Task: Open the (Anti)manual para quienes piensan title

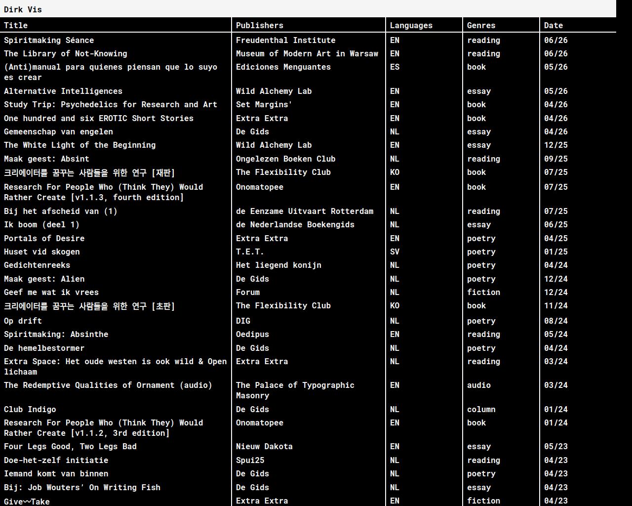Action: pos(111,72)
